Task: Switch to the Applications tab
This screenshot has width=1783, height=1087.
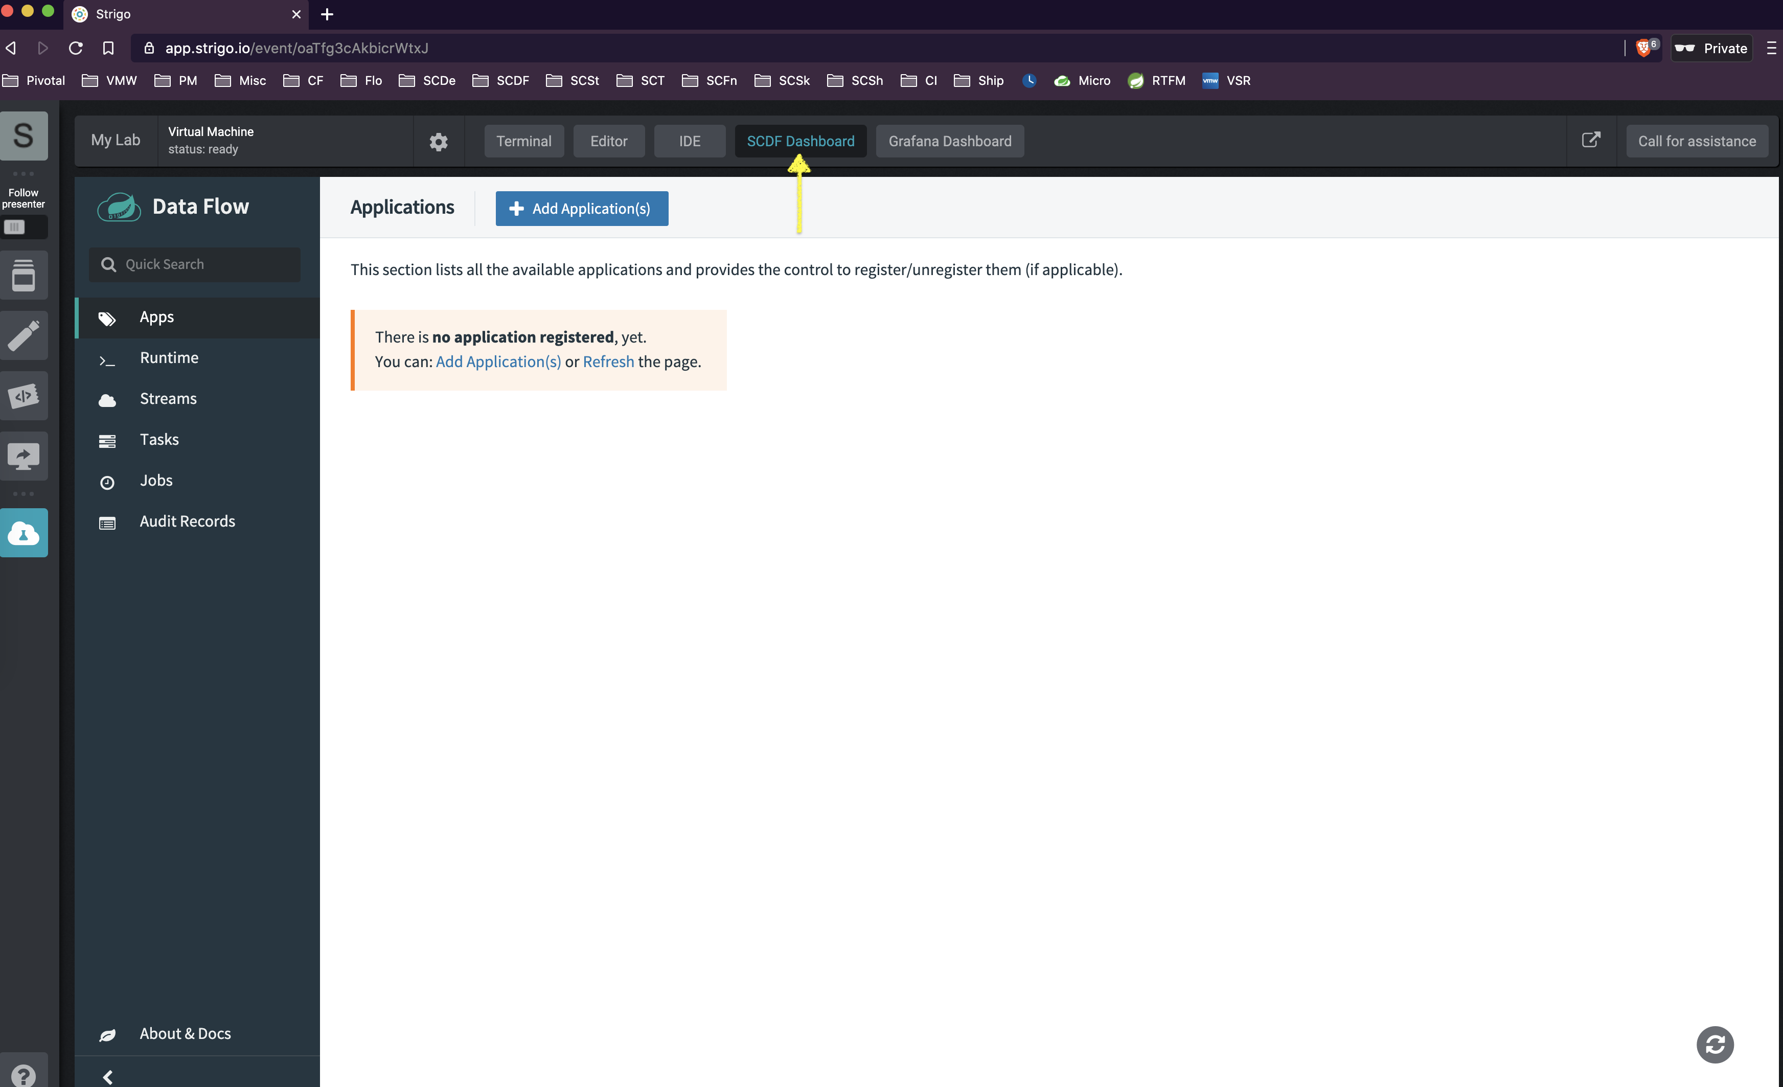Action: pos(401,207)
